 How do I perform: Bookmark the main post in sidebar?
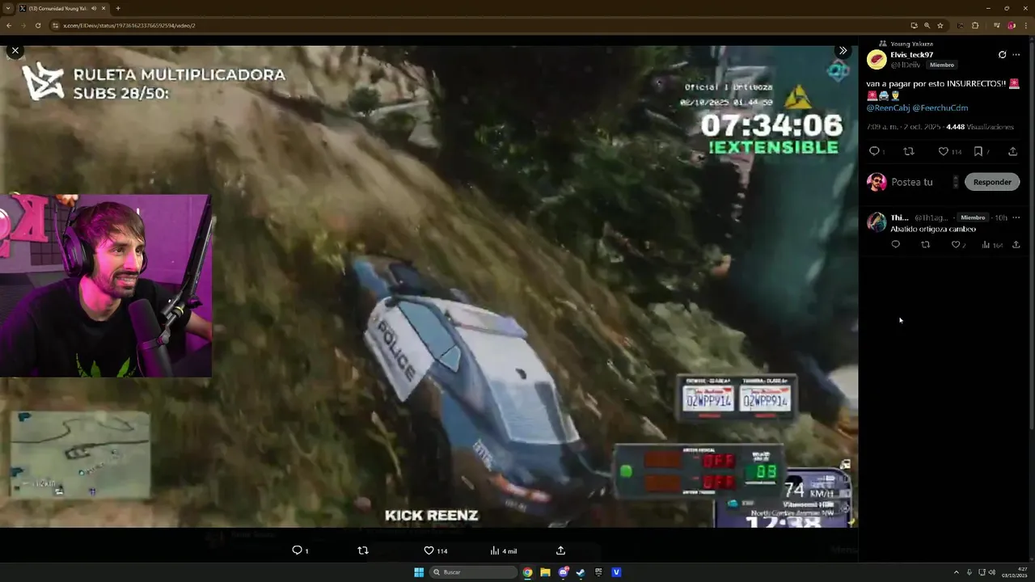pos(980,151)
